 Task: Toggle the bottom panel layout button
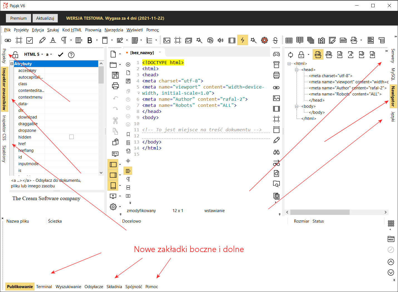[x=113, y=185]
